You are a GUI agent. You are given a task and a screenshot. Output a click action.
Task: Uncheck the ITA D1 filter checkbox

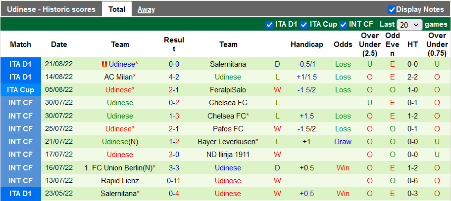pos(269,24)
